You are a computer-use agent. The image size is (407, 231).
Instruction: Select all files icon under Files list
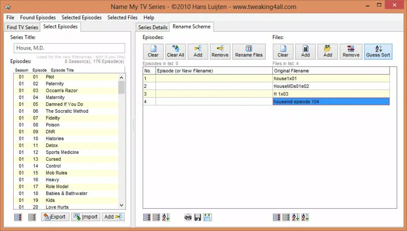pyautogui.click(x=277, y=217)
